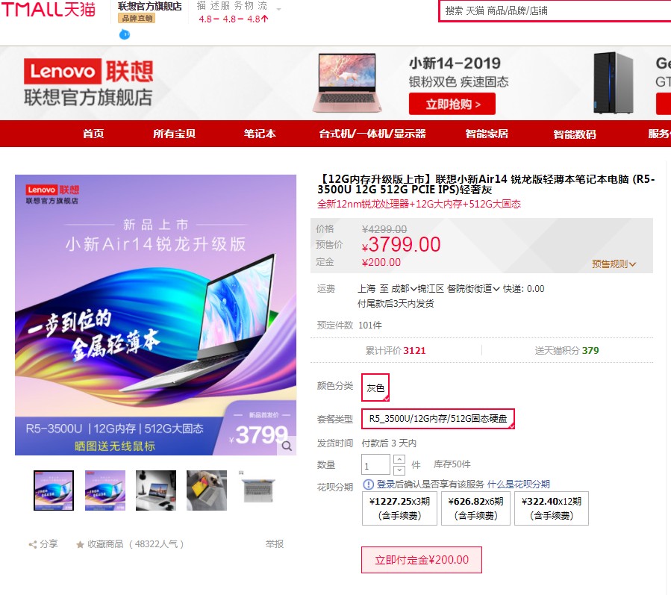Choose the ¥322.40x12期 installment plan

[551, 508]
